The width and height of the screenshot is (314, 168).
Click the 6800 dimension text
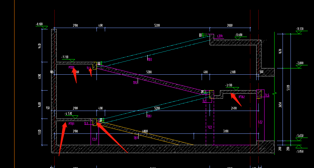145,131
